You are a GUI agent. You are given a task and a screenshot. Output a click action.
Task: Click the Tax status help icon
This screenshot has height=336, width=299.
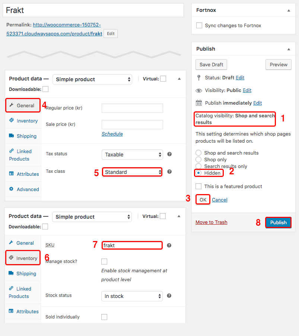[169, 154]
